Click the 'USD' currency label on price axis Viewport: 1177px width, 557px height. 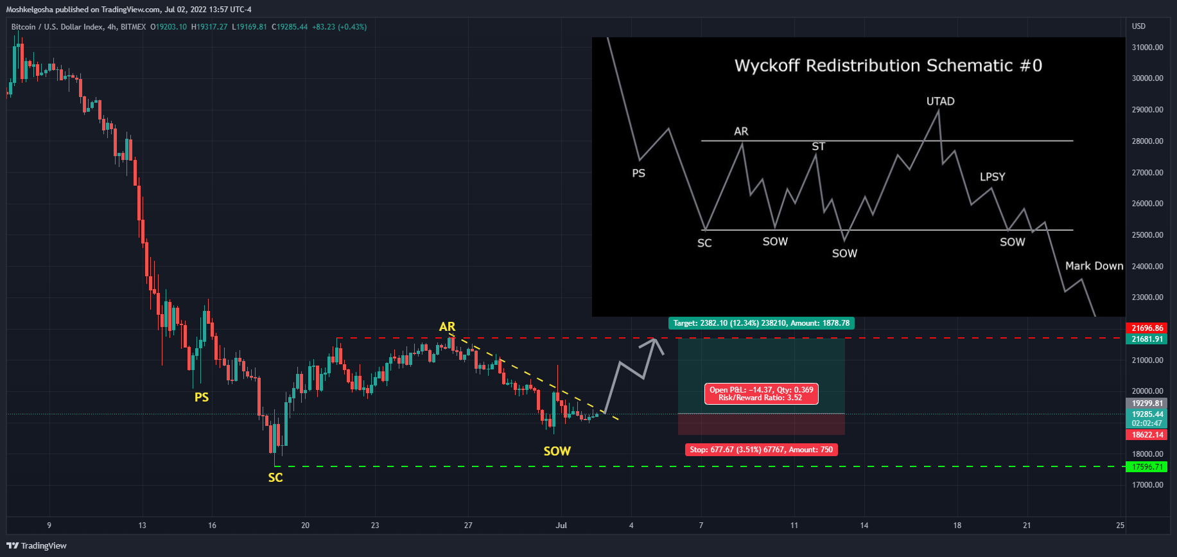coord(1138,26)
